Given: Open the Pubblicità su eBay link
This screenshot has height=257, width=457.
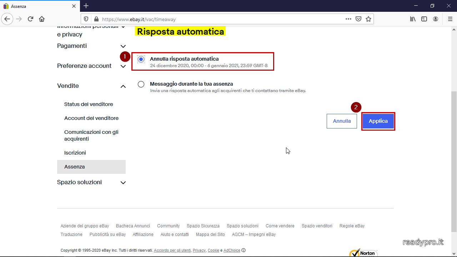Looking at the screenshot, I should [107, 235].
